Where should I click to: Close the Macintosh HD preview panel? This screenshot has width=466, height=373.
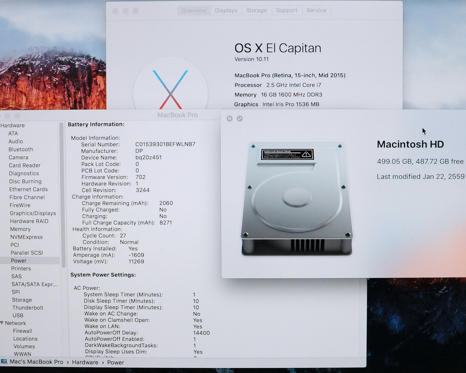click(229, 119)
